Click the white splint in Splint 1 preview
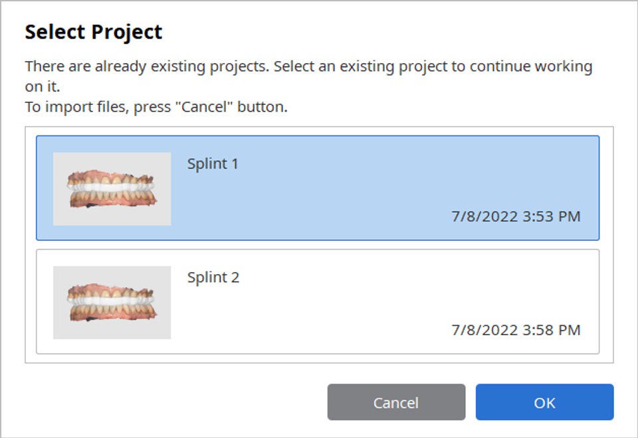The height and width of the screenshot is (438, 638). click(111, 187)
